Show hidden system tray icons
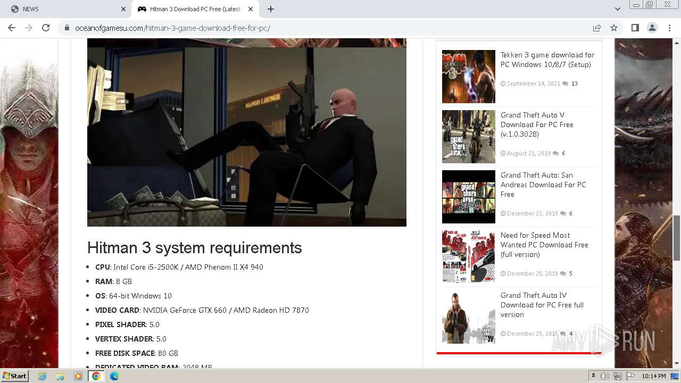This screenshot has height=383, width=681. pyautogui.click(x=593, y=376)
